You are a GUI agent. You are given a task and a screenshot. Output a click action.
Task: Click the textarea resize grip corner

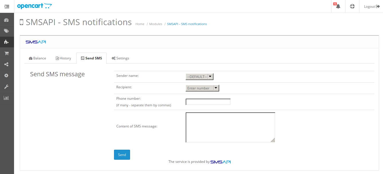[273, 140]
